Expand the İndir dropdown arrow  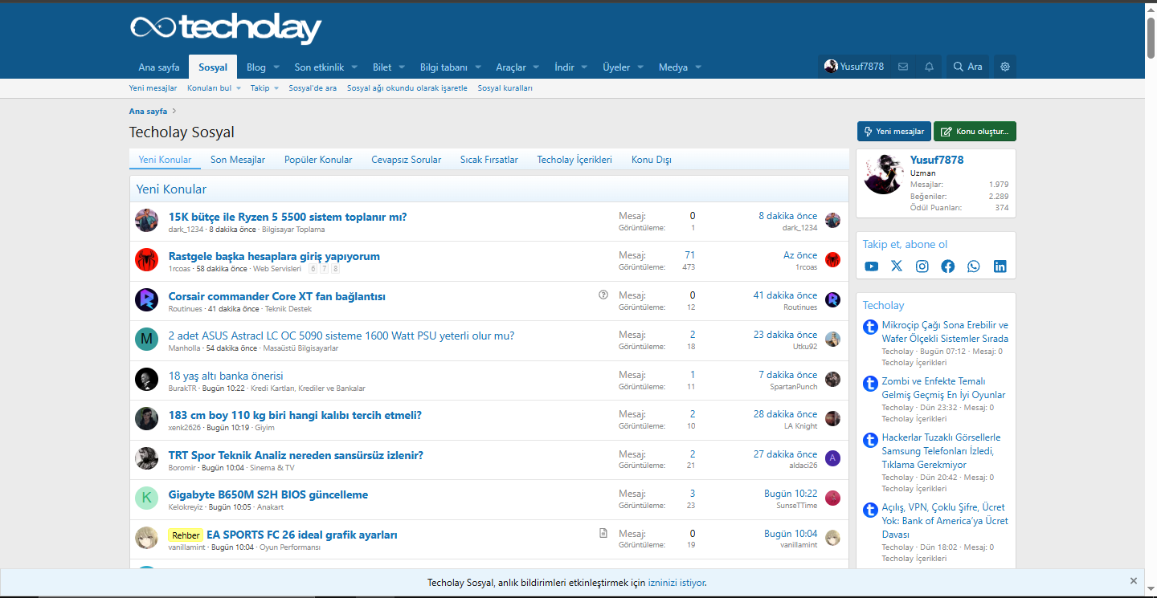click(x=584, y=67)
